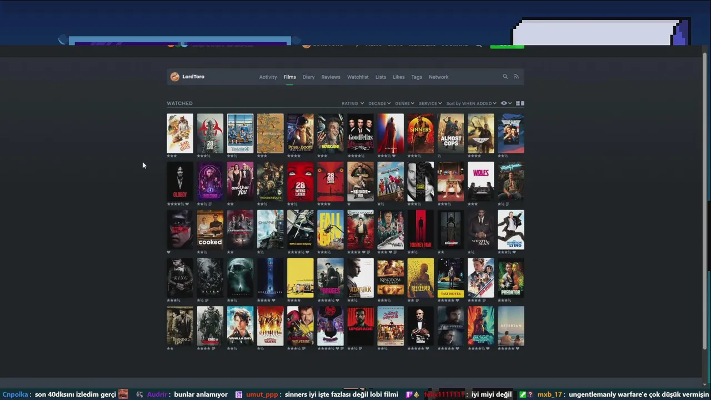Screen dimensions: 711x400
Task: Select the Films tab
Action: (289, 77)
